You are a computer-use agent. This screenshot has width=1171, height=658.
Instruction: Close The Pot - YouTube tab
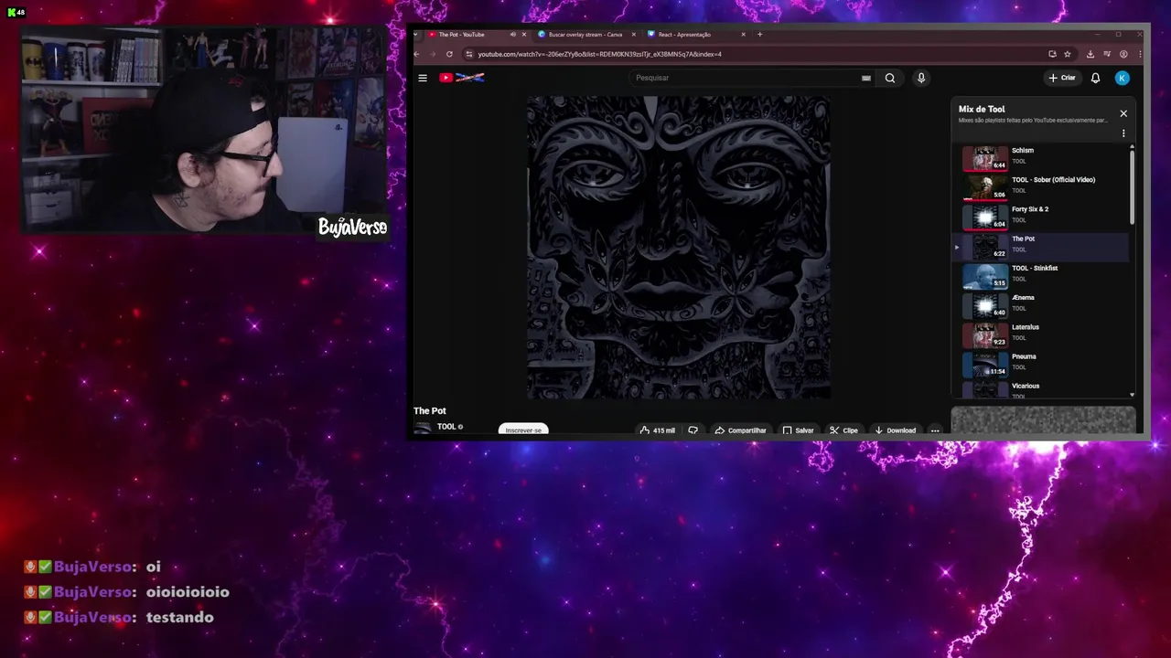click(x=525, y=35)
